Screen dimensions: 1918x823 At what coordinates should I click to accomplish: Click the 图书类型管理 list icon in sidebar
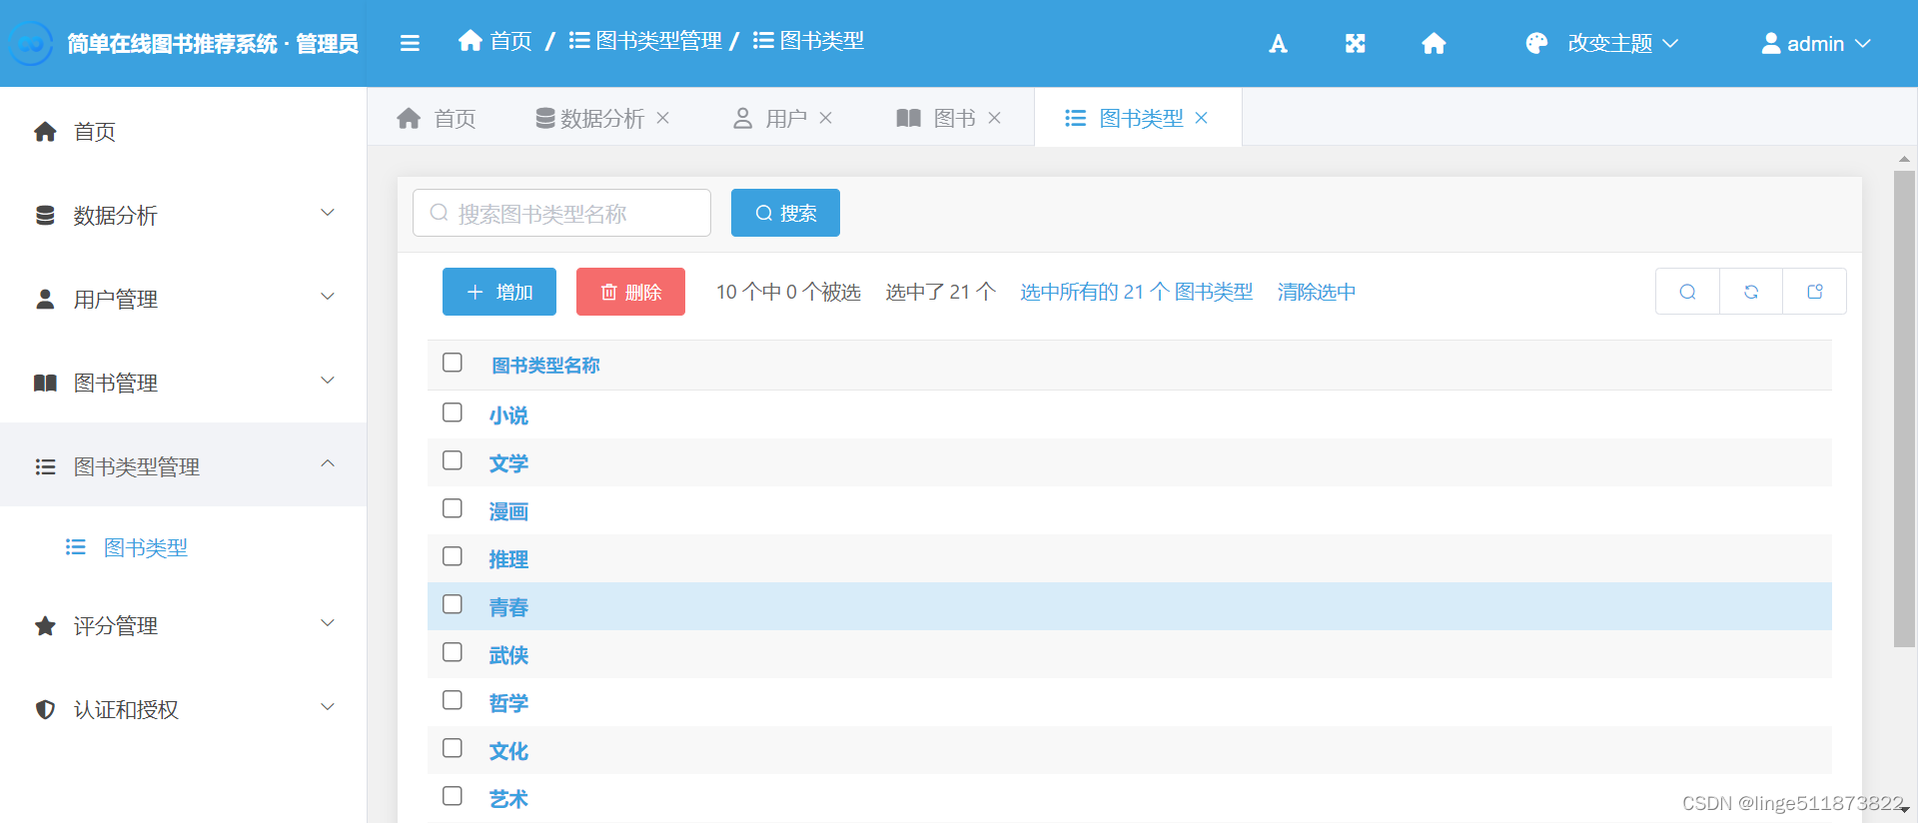click(x=45, y=467)
